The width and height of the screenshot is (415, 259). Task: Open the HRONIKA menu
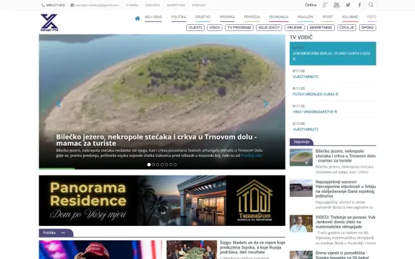(227, 17)
